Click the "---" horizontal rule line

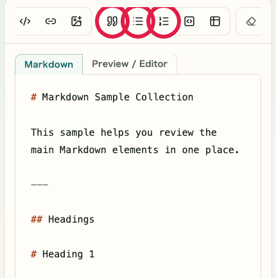(x=40, y=185)
